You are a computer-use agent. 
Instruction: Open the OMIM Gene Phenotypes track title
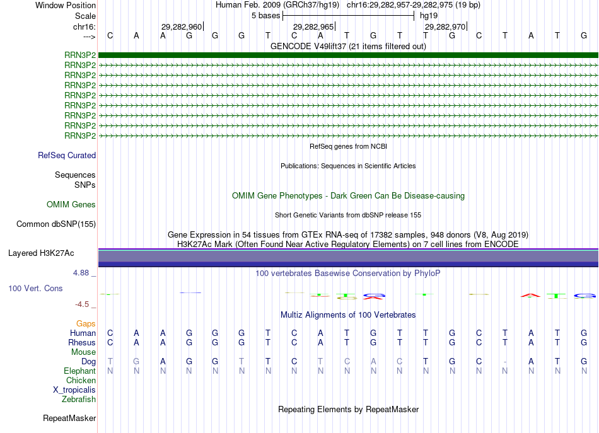(348, 195)
